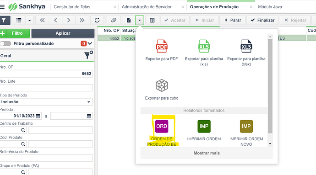This screenshot has width=316, height=175.
Task: Open the green IMPRIMIR ORDEM report
Action: [204, 126]
